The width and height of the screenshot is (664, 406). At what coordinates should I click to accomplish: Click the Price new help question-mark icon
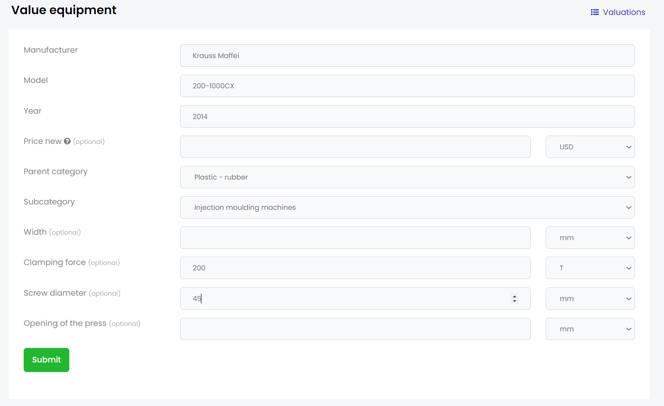(67, 141)
